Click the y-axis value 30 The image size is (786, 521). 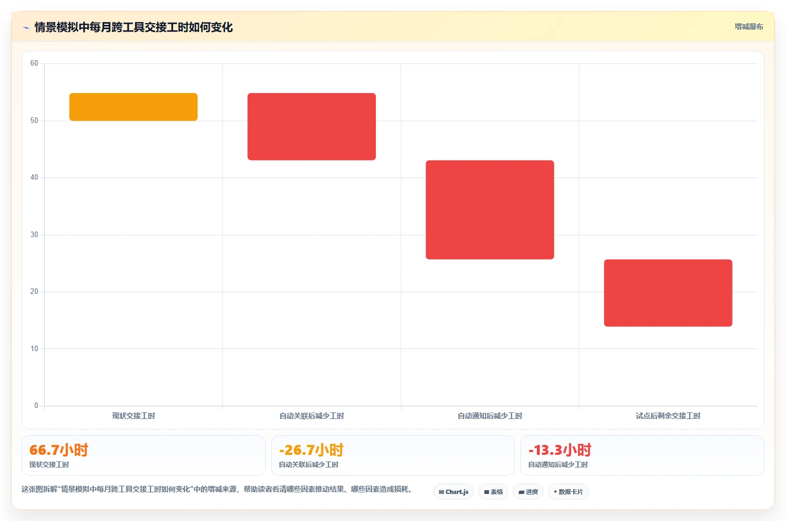34,235
